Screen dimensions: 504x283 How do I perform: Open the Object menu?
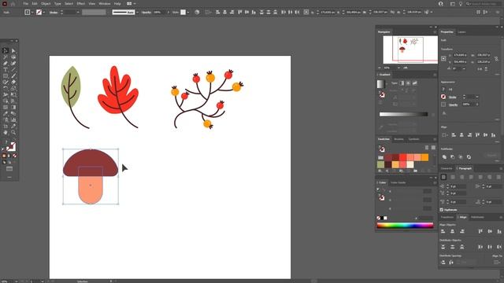click(x=46, y=3)
